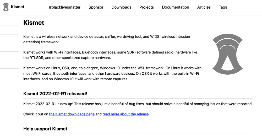262x137 pixels.
Task: Click the Kismet main page heading
Action: (x=34, y=23)
